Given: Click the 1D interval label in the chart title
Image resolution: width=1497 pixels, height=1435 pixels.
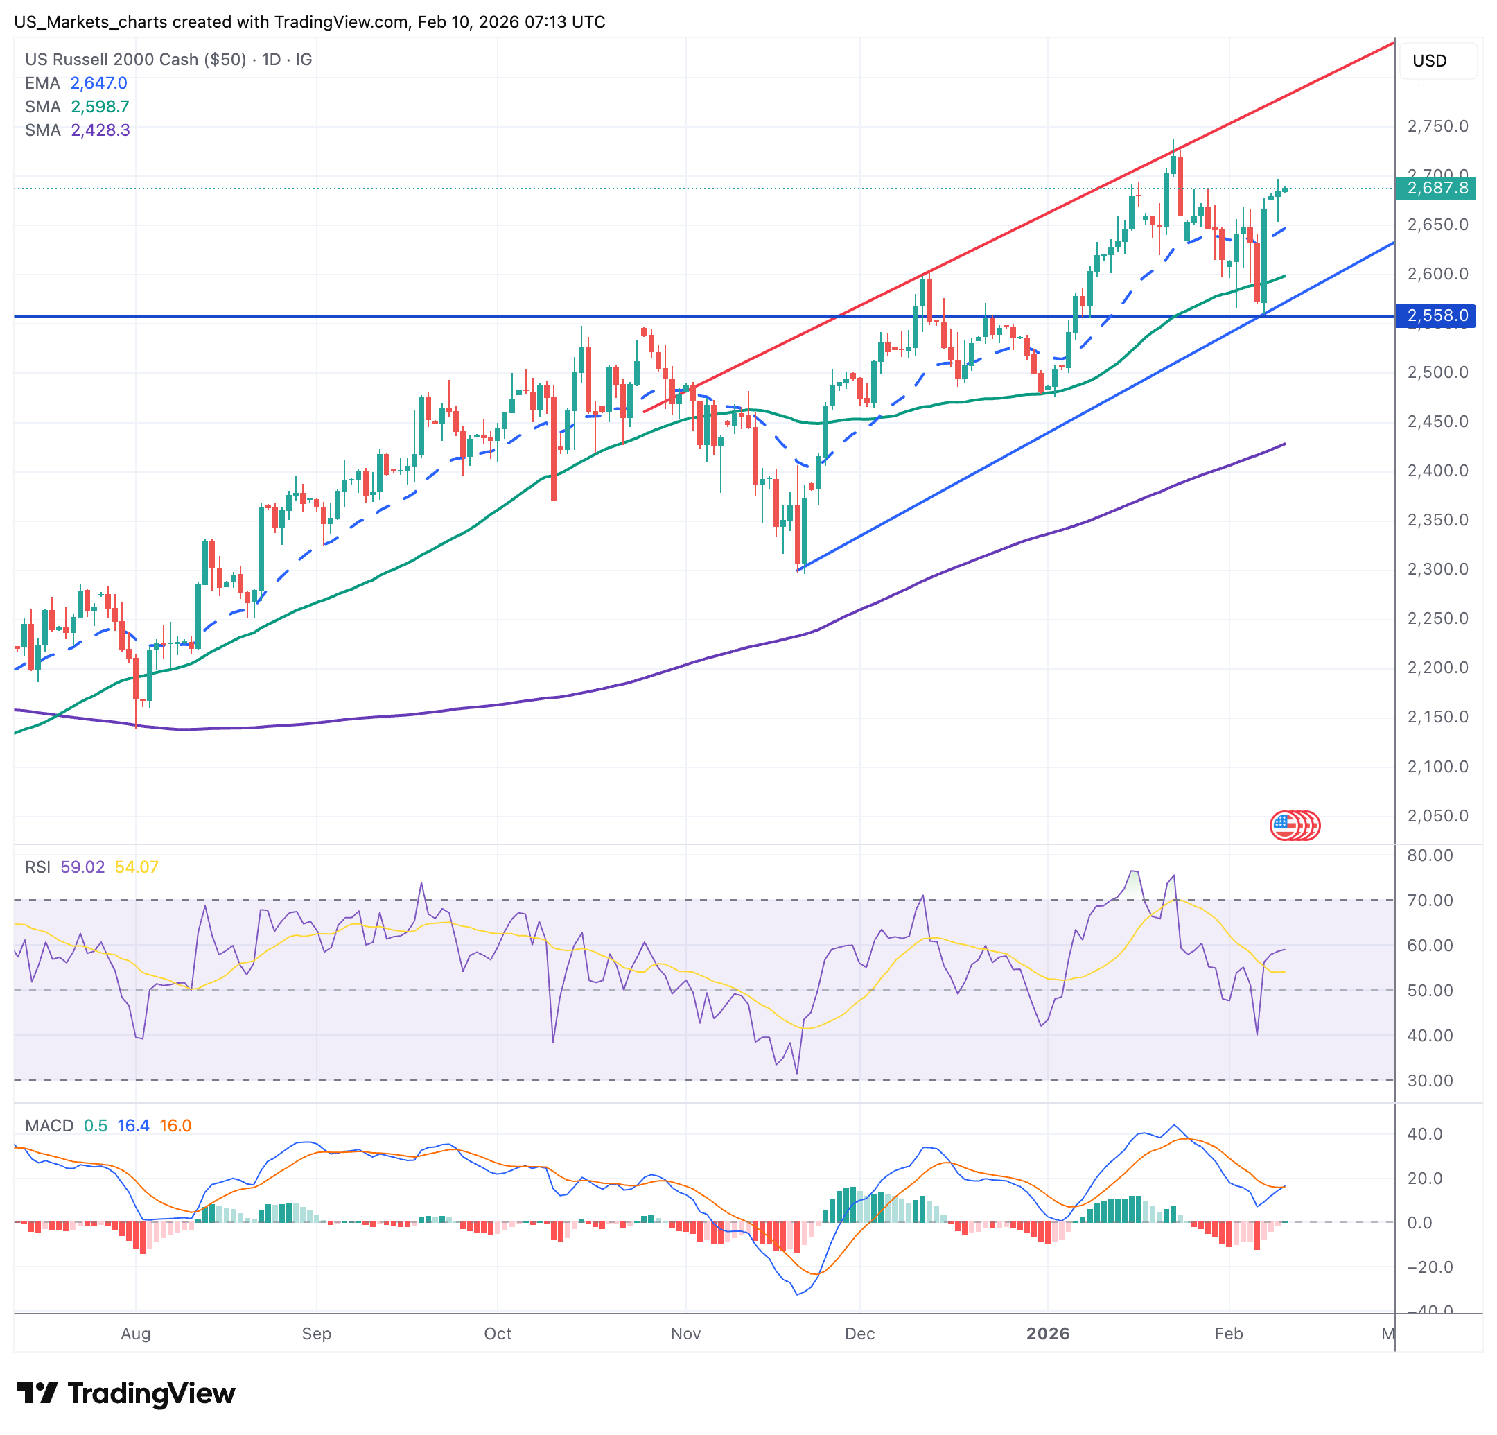Looking at the screenshot, I should (271, 60).
